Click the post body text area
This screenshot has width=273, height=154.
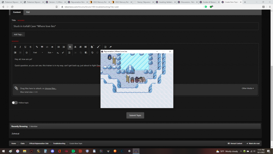(57, 70)
